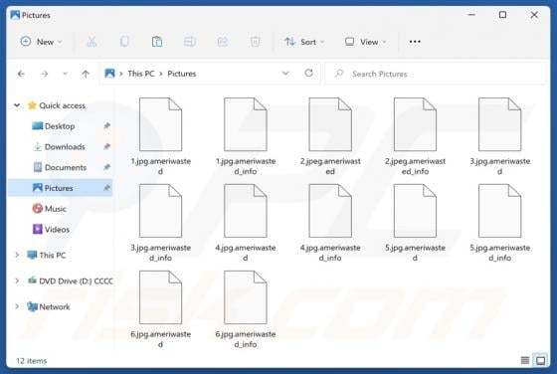Click the Copy icon in the toolbar

coord(124,42)
